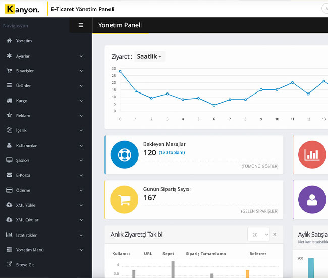Open the Siparişler menu item
Image resolution: width=328 pixels, height=278 pixels.
(x=25, y=71)
